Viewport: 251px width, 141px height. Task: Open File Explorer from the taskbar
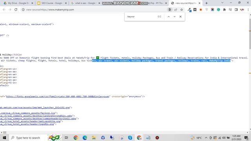point(94,137)
